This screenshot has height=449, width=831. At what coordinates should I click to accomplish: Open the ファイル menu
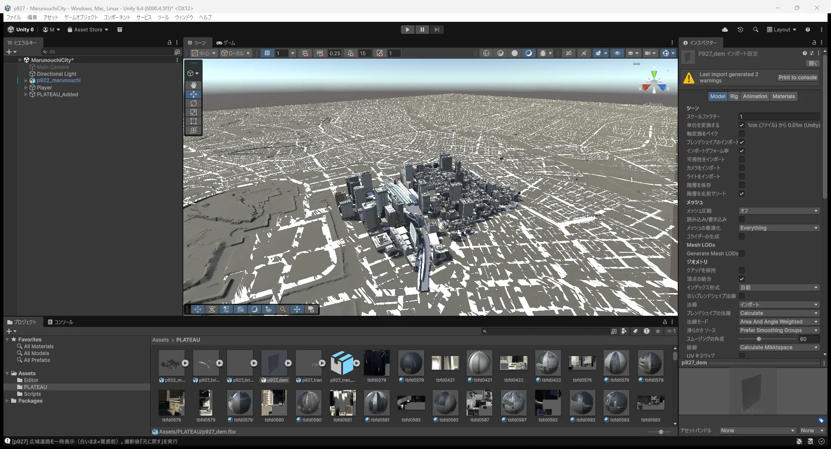(14, 18)
